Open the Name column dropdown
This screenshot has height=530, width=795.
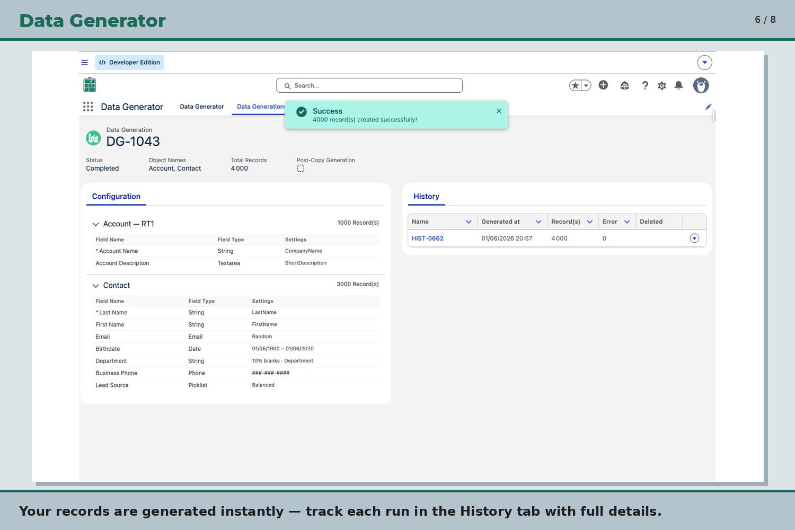click(469, 222)
